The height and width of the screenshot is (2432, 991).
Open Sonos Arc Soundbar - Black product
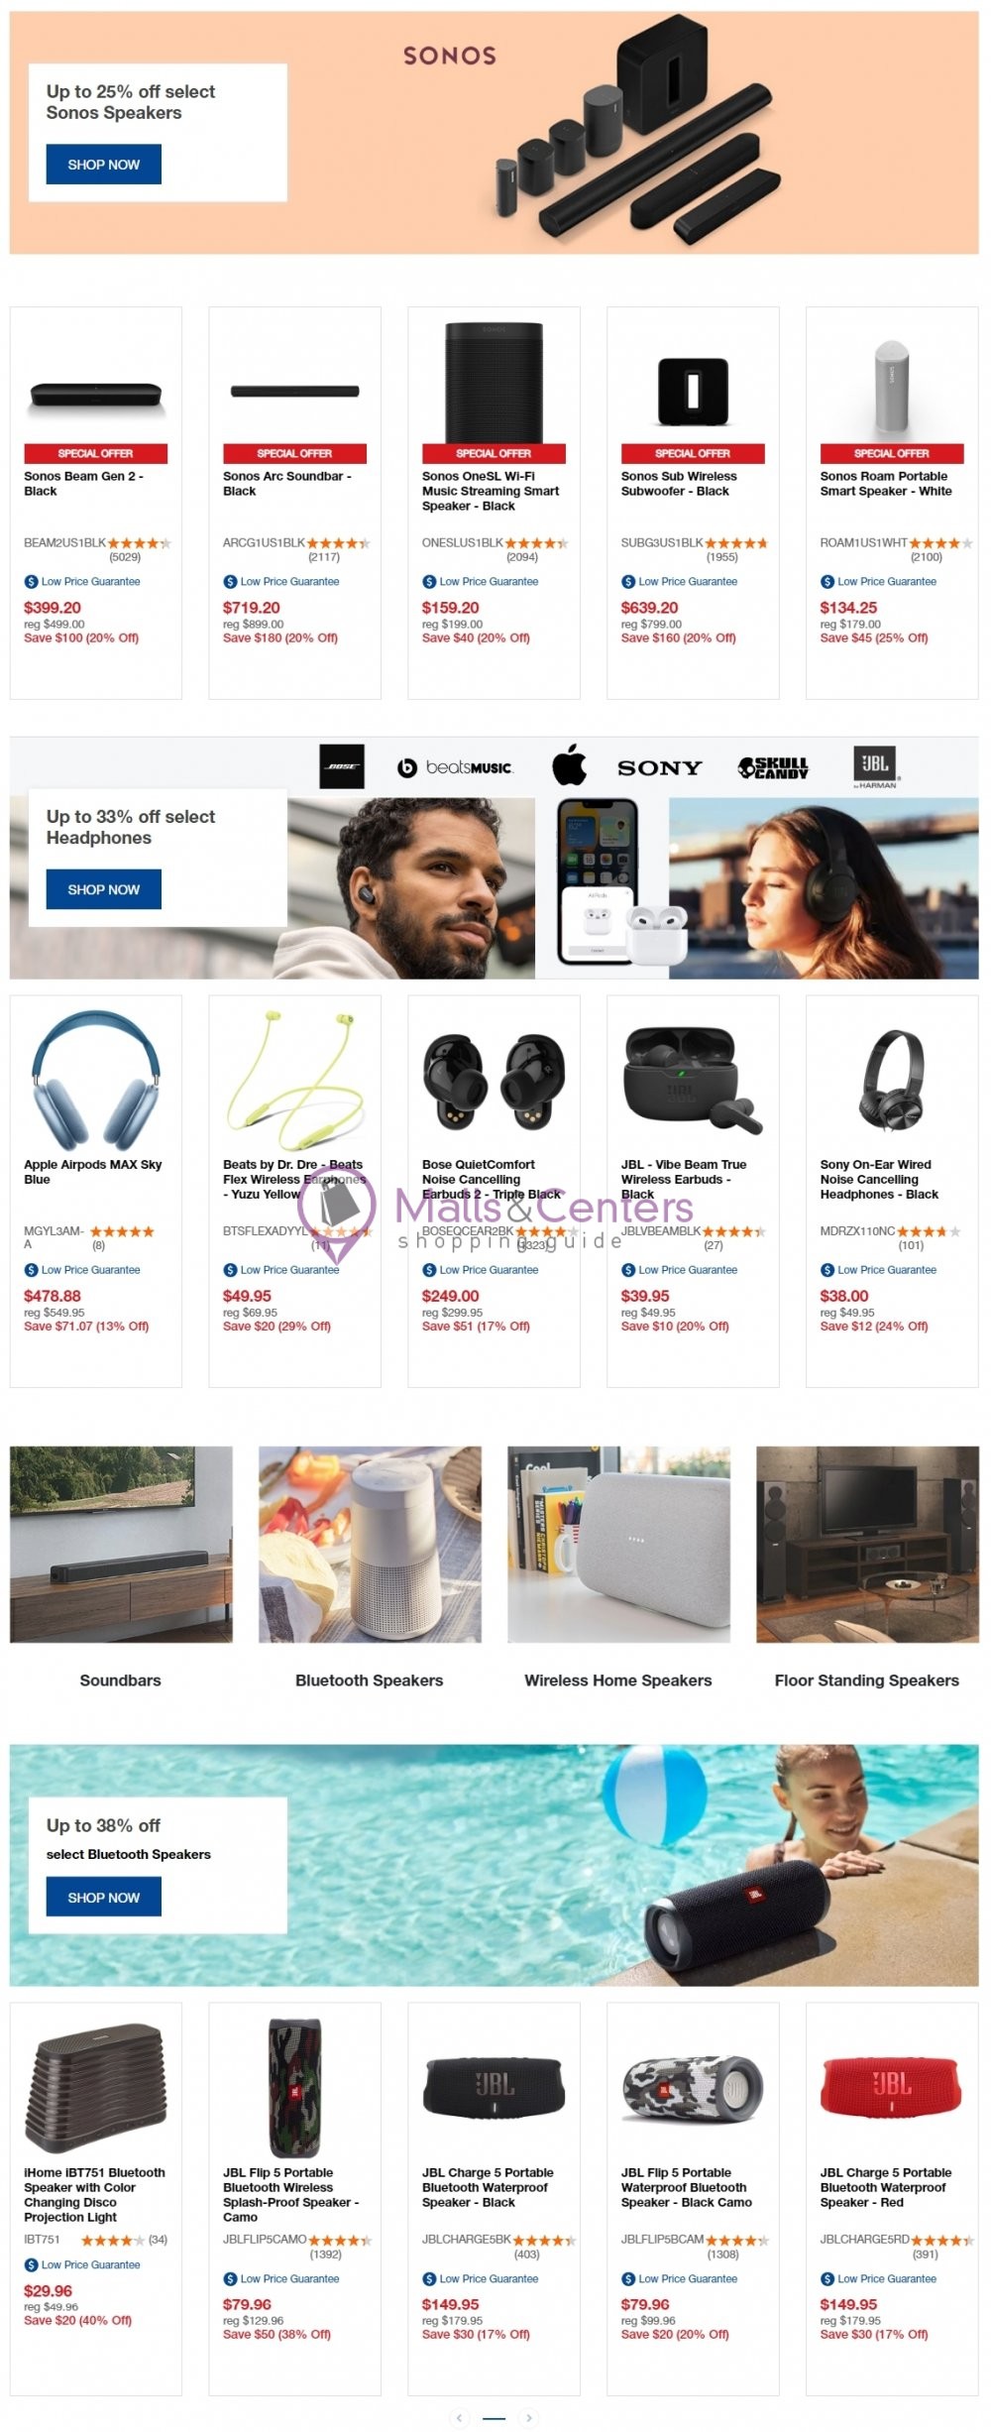tap(287, 483)
